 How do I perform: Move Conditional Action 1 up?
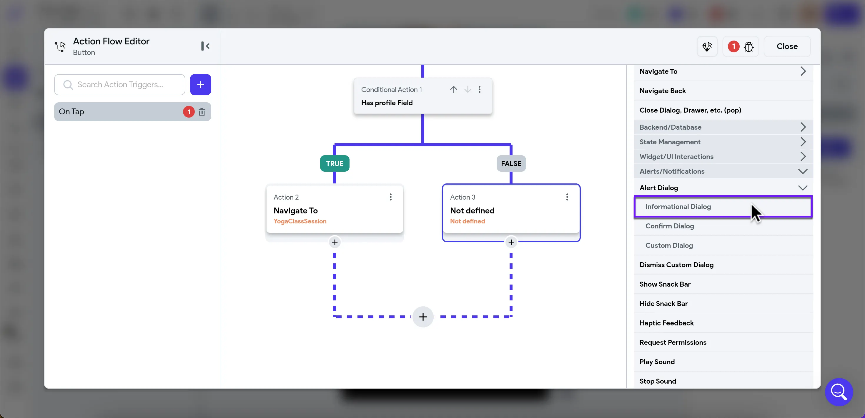click(x=453, y=89)
